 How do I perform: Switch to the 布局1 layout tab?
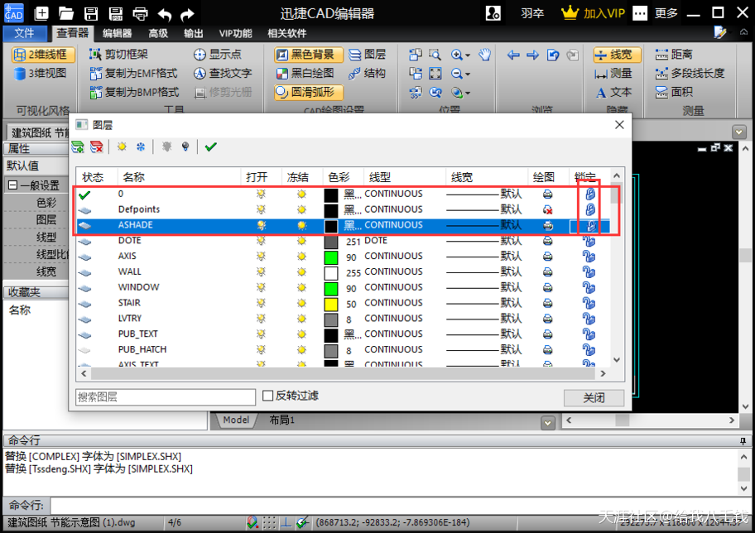[x=281, y=420]
